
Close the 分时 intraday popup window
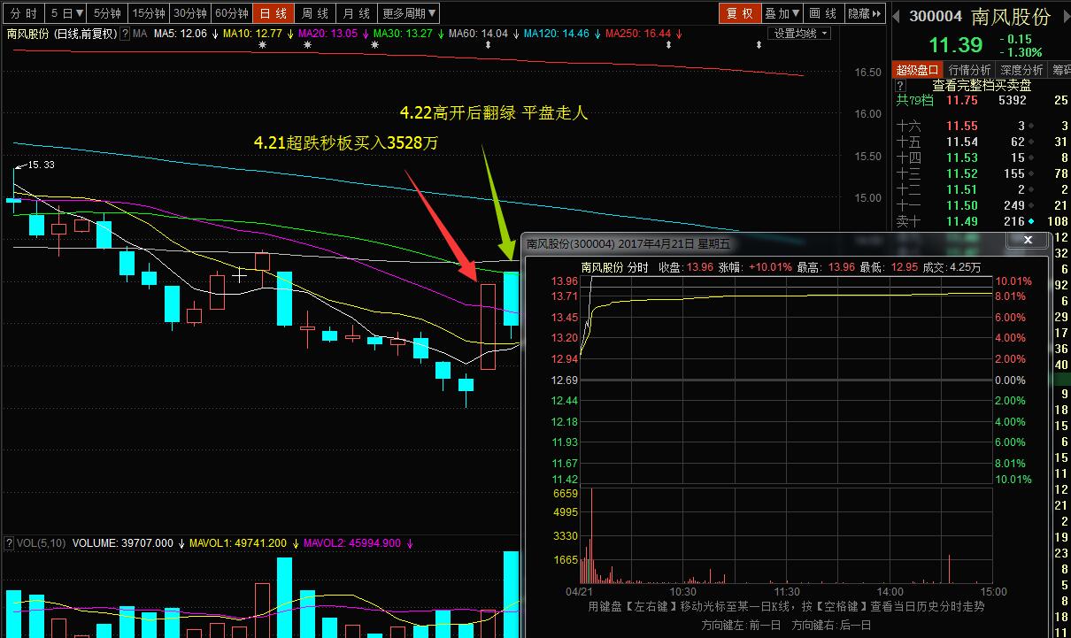click(x=1028, y=241)
